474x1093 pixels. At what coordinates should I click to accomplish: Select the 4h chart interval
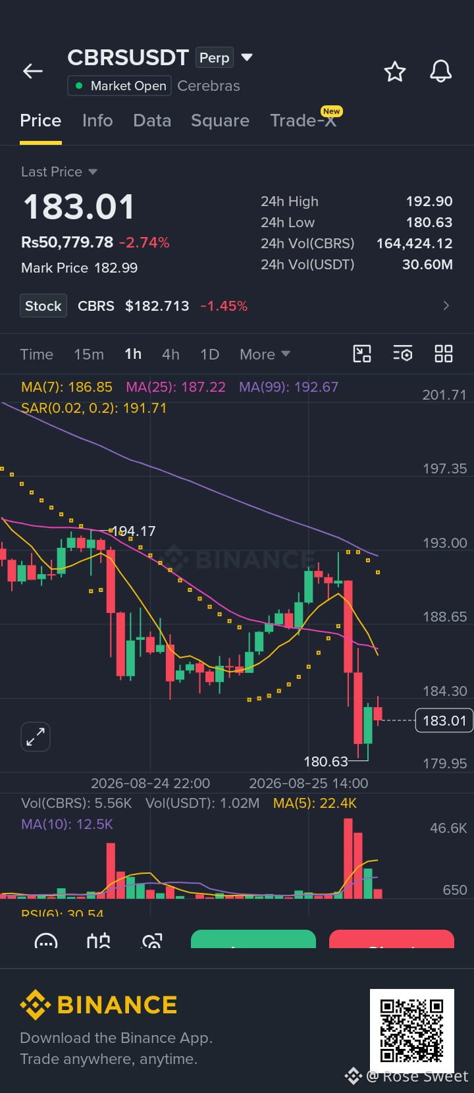pos(171,354)
